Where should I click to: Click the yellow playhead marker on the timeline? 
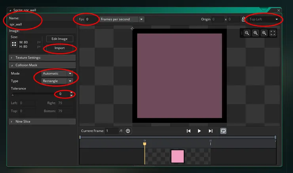(x=145, y=144)
